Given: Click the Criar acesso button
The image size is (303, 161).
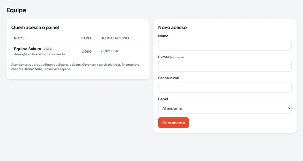Looking at the screenshot, I should click(x=173, y=123).
